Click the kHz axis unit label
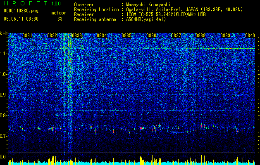The width and height of the screenshot is (260, 165). tap(4, 33)
